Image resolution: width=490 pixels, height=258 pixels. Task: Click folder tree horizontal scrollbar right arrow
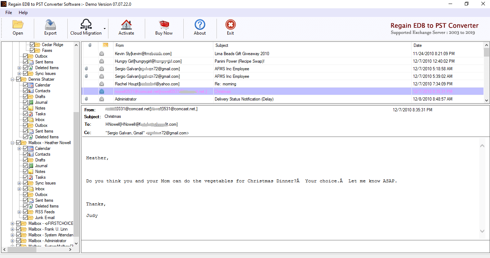coord(71,249)
